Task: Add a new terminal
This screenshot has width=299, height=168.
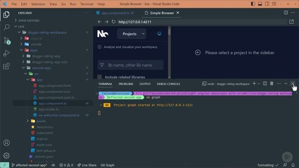Action: click(x=254, y=84)
